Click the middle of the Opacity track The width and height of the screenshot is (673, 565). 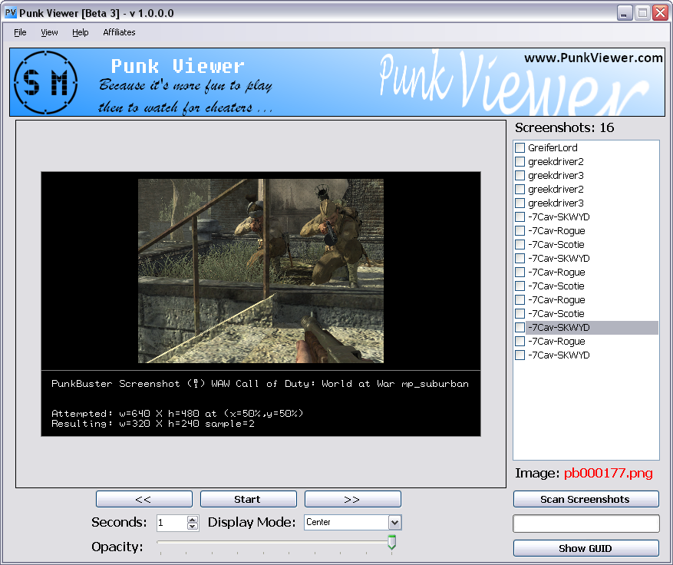(x=275, y=542)
